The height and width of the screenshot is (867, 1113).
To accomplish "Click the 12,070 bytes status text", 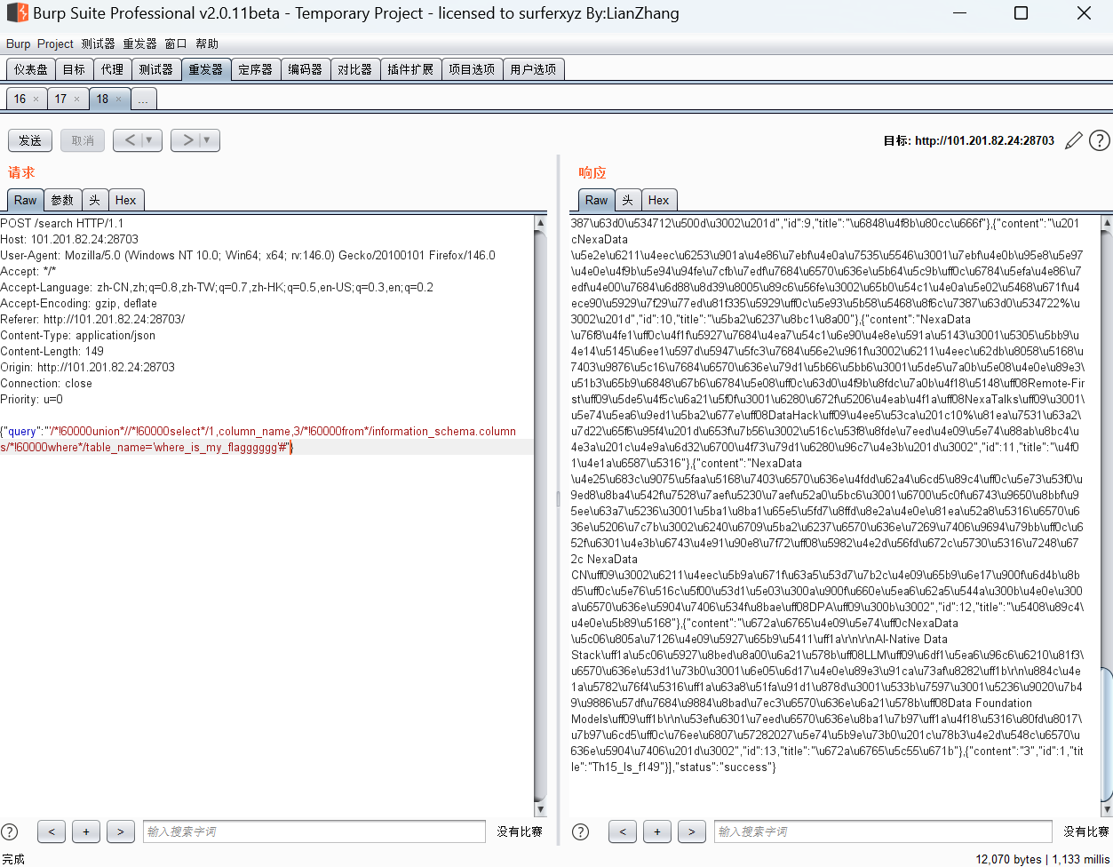I will pos(1010,859).
